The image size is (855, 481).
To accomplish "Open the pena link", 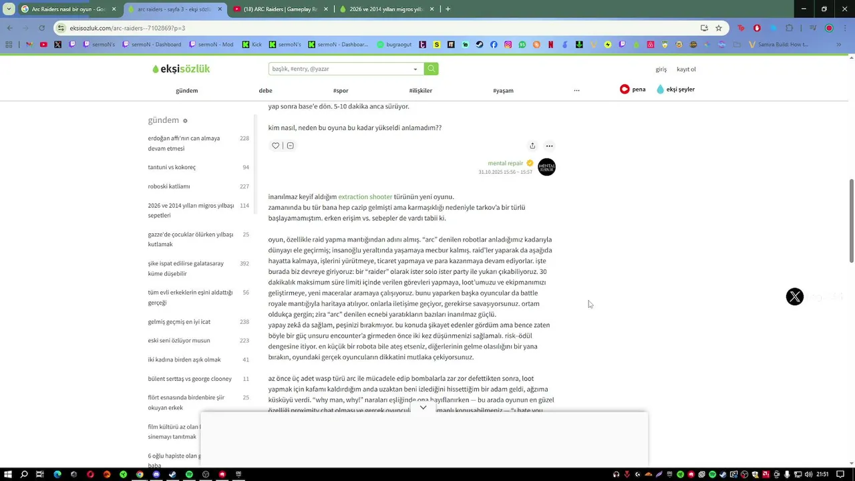I will [633, 89].
